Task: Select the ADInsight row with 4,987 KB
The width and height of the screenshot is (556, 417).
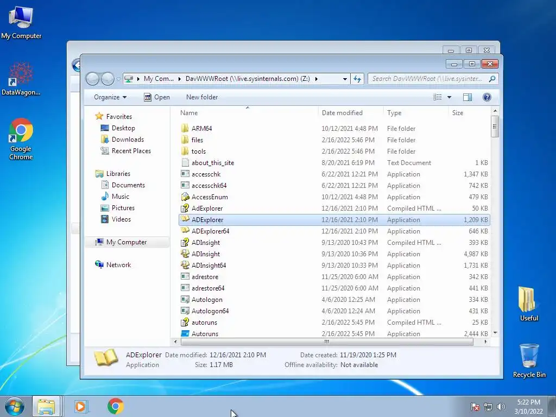Action: 334,254
